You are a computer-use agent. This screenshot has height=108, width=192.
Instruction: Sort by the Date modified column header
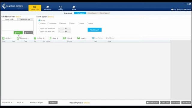(46, 41)
